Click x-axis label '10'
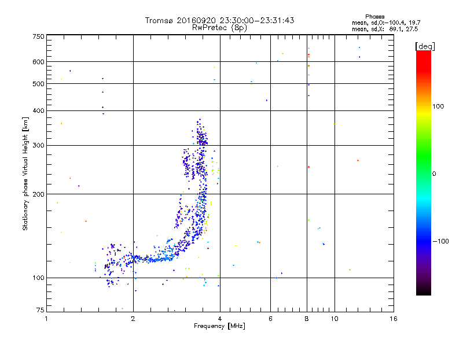 point(335,319)
